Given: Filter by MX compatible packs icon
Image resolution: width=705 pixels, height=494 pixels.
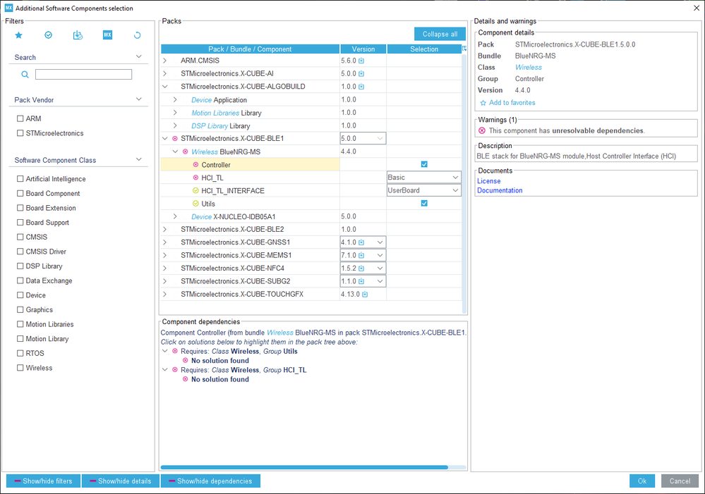Looking at the screenshot, I should click(x=107, y=35).
